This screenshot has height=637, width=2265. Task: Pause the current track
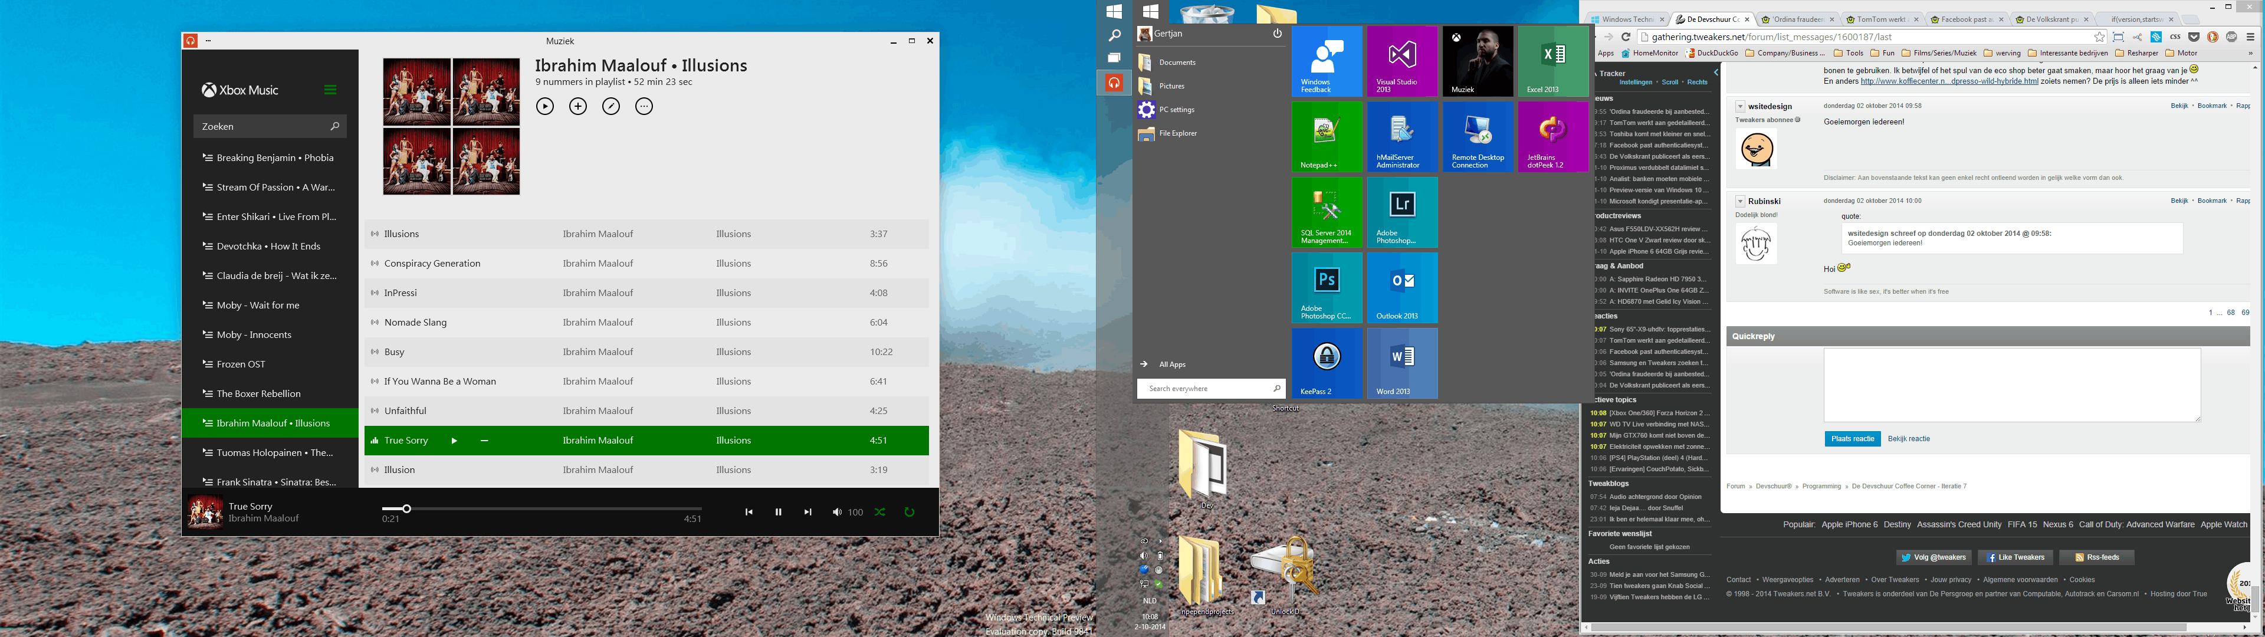coord(778,512)
